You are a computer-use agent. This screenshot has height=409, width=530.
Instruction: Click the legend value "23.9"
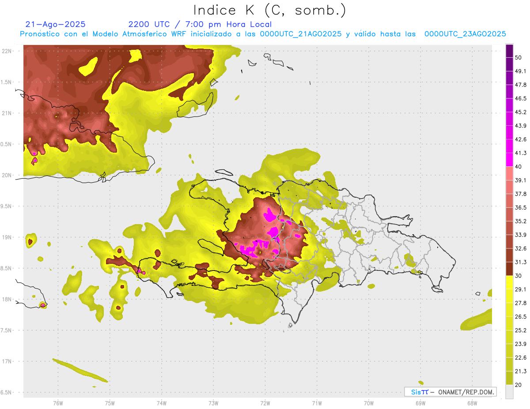(x=521, y=344)
